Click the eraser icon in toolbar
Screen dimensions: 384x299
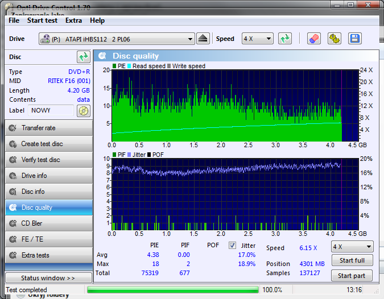(x=313, y=39)
